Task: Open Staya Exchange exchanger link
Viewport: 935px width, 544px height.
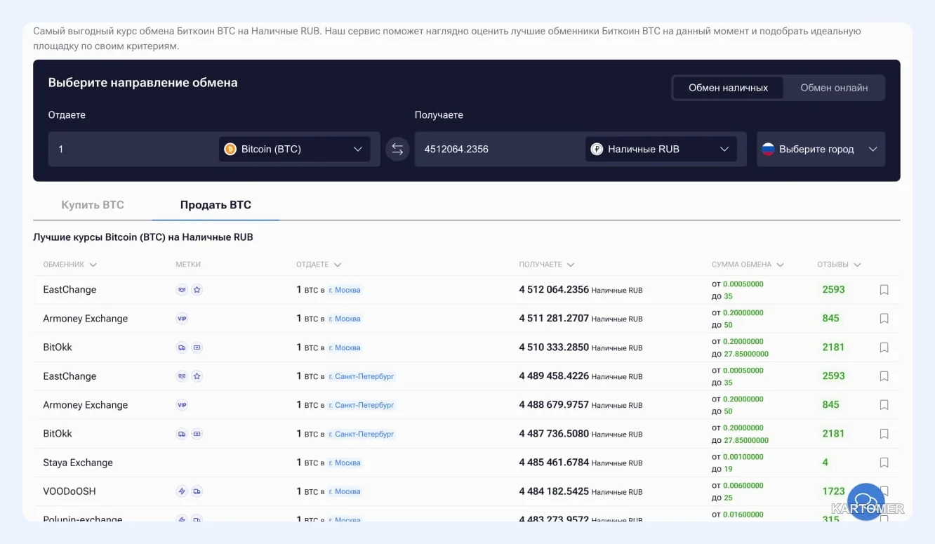Action: (78, 463)
